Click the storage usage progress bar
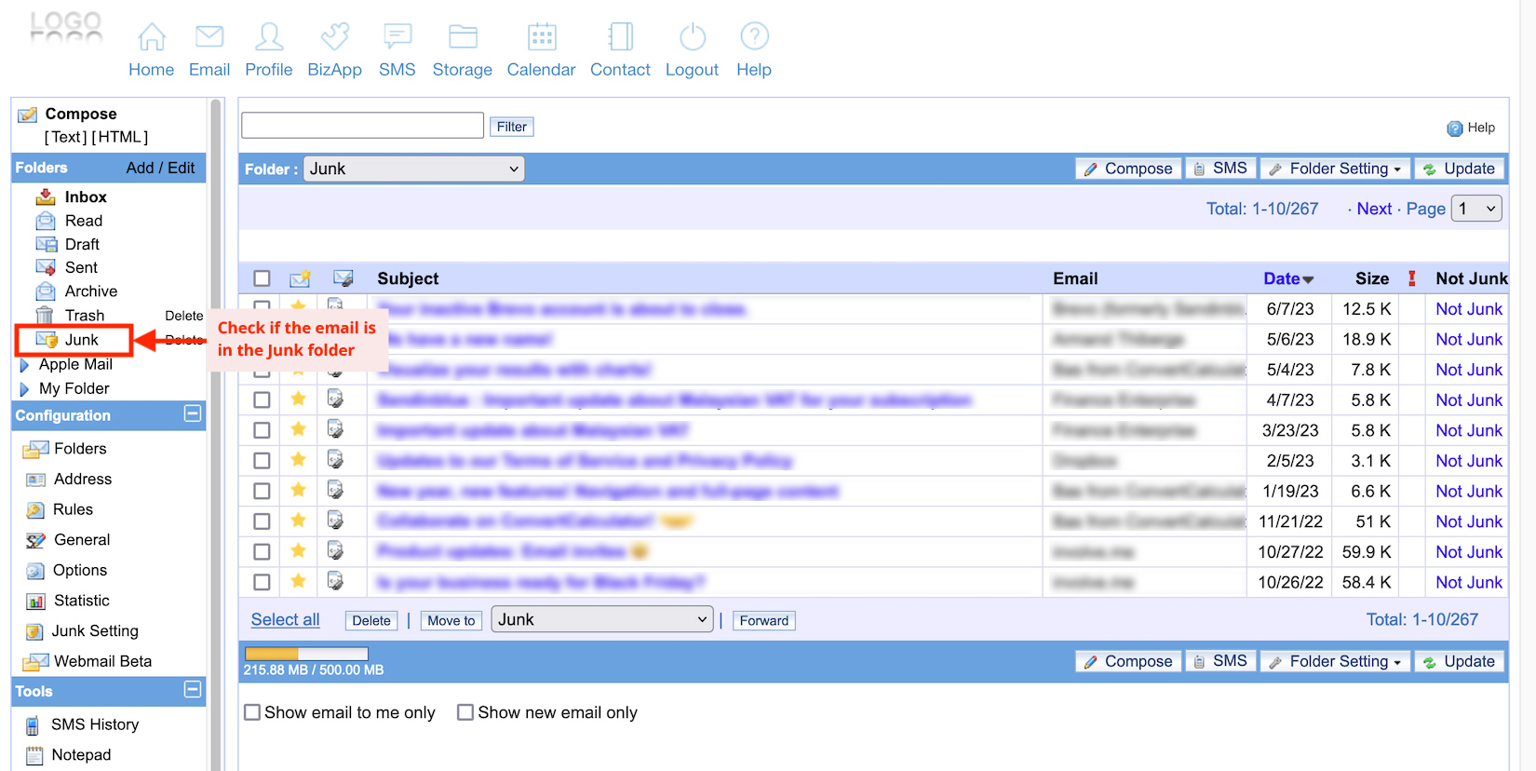Image resolution: width=1536 pixels, height=771 pixels. coord(306,654)
